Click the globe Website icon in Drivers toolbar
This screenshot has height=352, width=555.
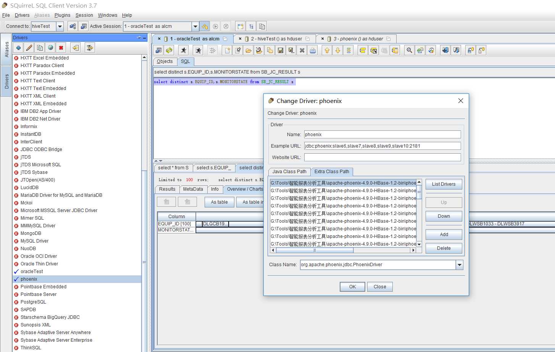(50, 48)
